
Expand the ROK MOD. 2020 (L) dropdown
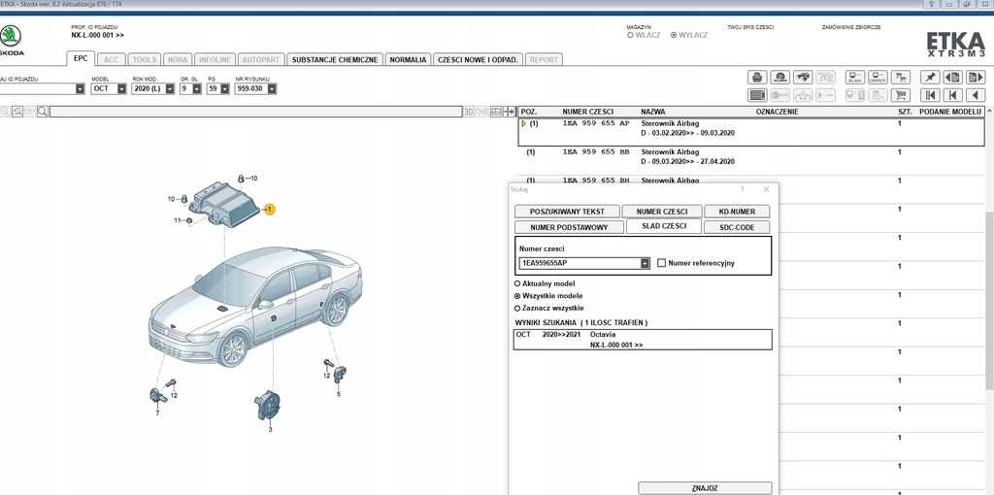click(170, 88)
